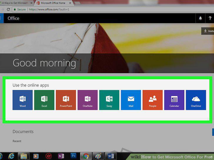214x160 pixels.
Task: Open OneNote from the taskbar
Action: pyautogui.click(x=61, y=156)
